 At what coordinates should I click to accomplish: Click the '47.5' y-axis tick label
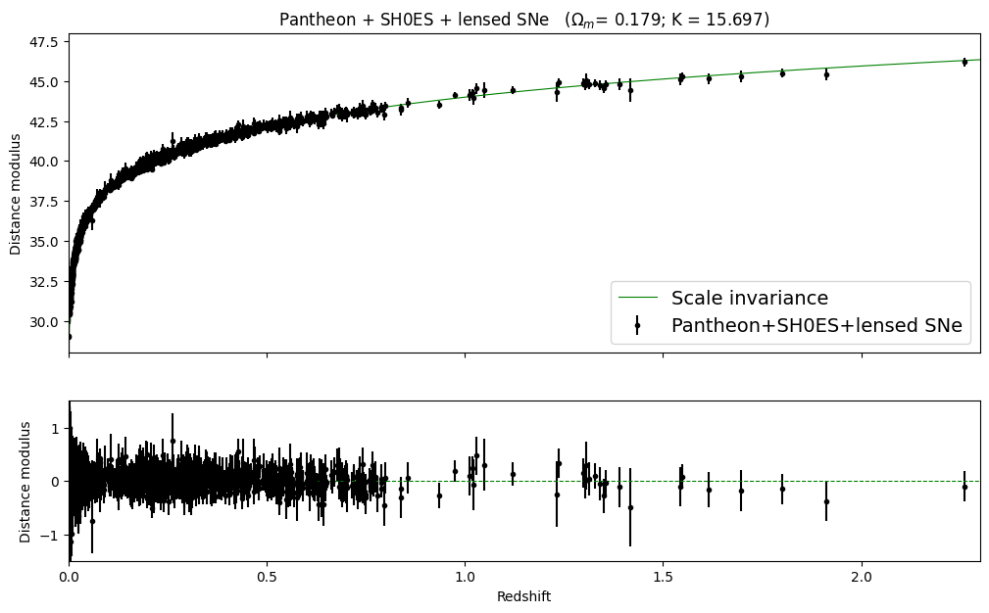[x=44, y=42]
